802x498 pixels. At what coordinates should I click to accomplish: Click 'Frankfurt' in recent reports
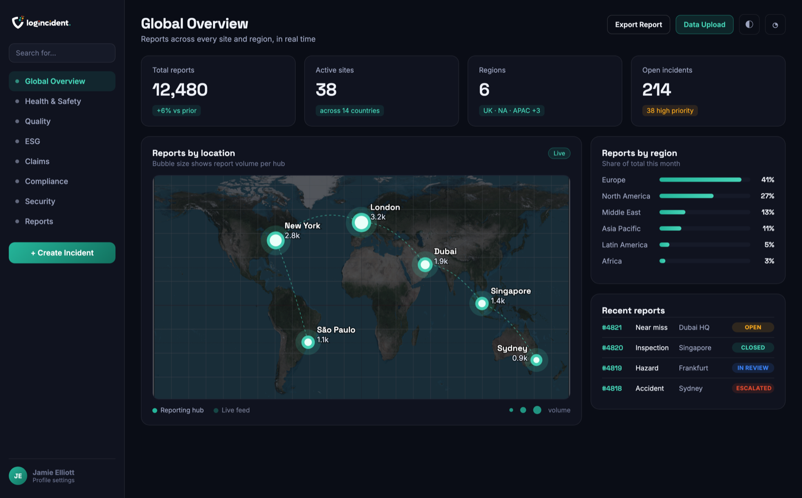tap(693, 368)
